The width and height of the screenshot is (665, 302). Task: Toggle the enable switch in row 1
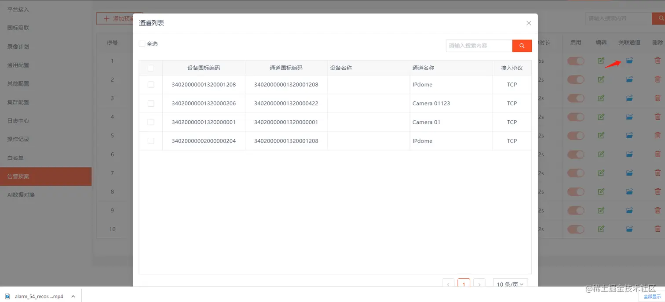[x=576, y=61]
